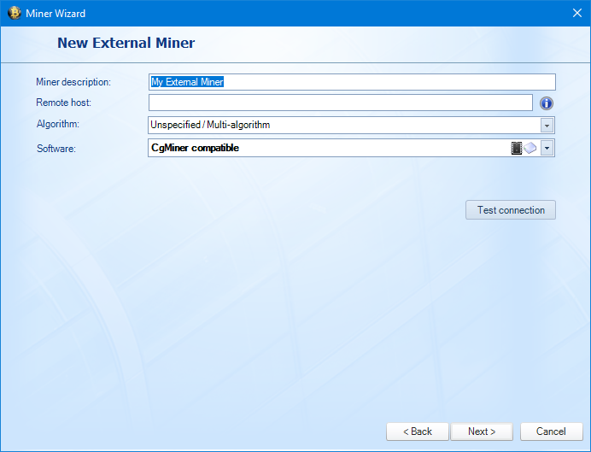The height and width of the screenshot is (452, 591).
Task: Close the Miner Wizard window
Action: [577, 13]
